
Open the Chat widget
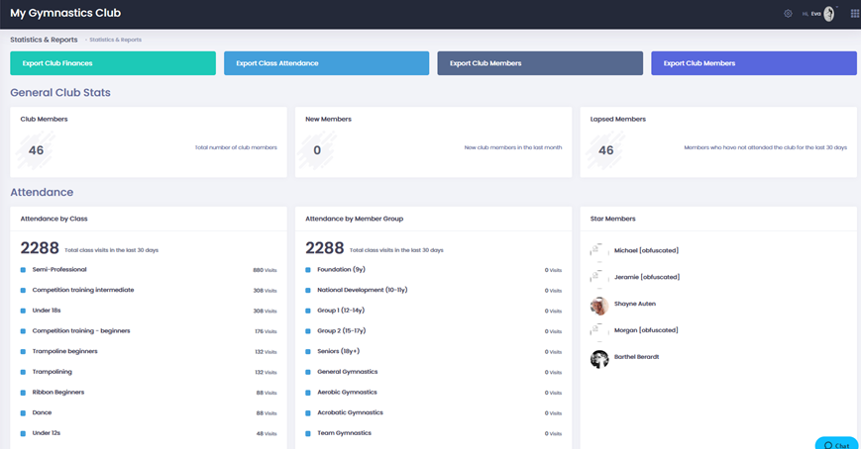point(836,444)
